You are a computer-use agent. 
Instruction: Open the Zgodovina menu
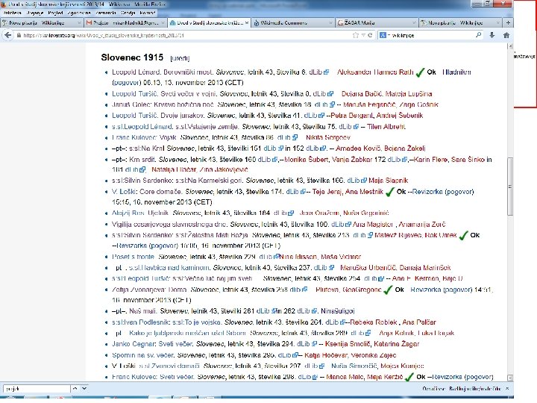click(x=79, y=13)
